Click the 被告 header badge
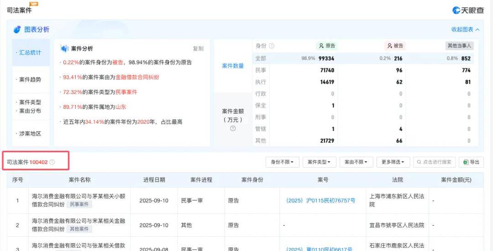The image size is (493, 251). (395, 46)
